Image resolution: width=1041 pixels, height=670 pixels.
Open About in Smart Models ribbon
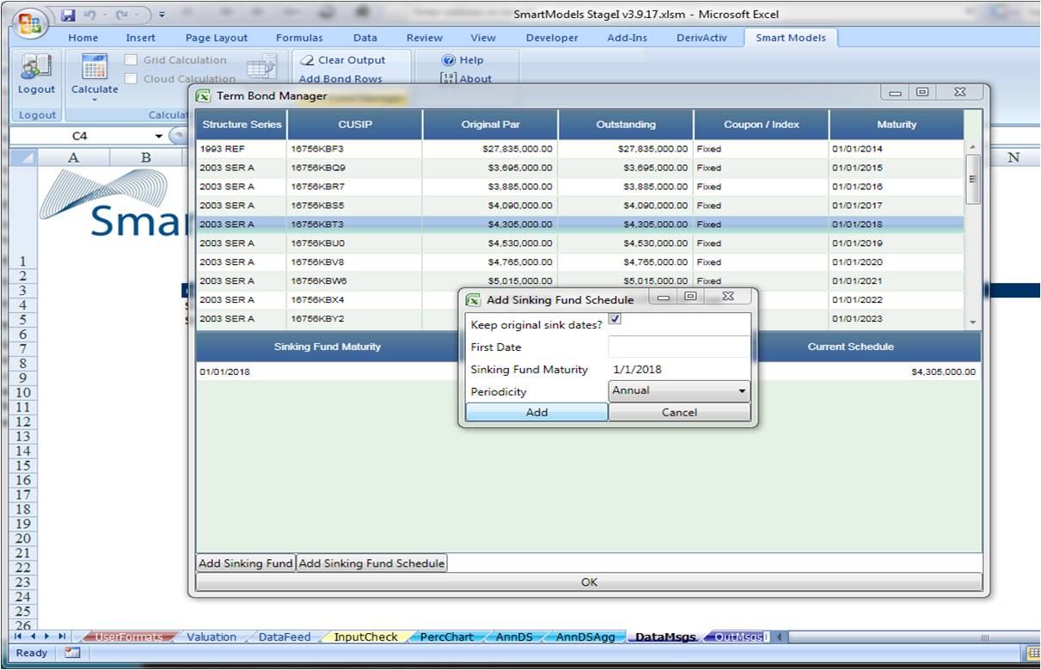click(466, 79)
